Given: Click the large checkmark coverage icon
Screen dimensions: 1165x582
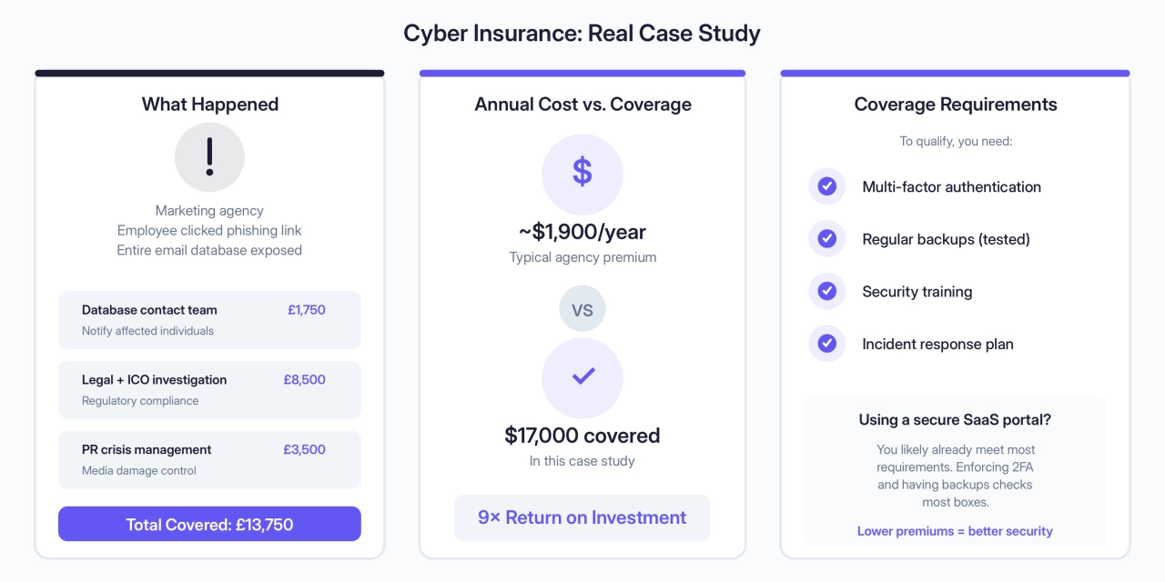Looking at the screenshot, I should (x=582, y=377).
